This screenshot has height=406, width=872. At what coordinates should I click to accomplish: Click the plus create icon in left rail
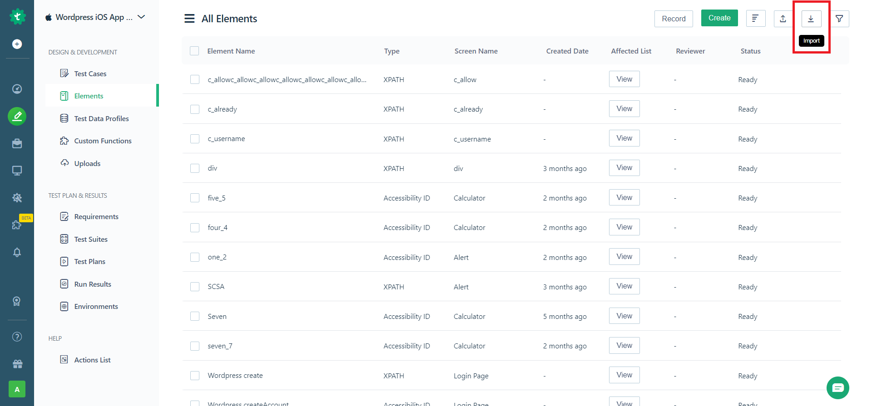17,44
